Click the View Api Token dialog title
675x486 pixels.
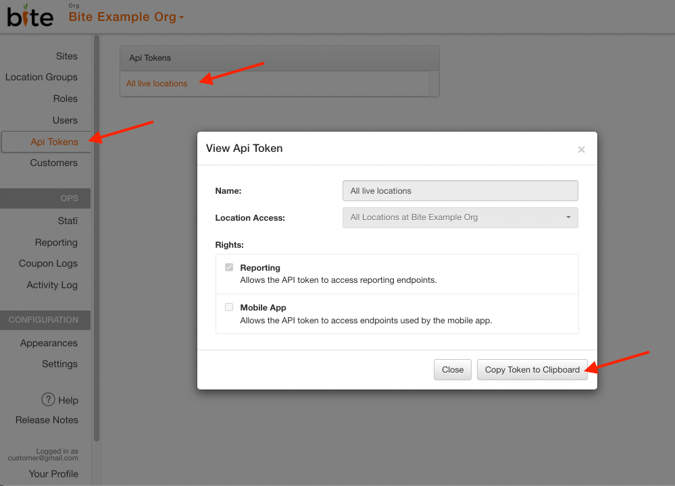pyautogui.click(x=244, y=148)
